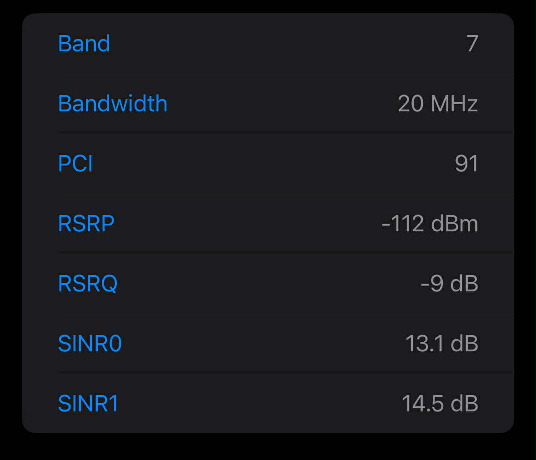Click the dB unit in RSRQ row
This screenshot has width=536, height=460.
tap(464, 284)
